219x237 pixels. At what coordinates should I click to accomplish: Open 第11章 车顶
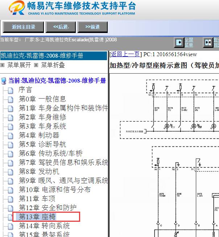[x=37, y=199]
